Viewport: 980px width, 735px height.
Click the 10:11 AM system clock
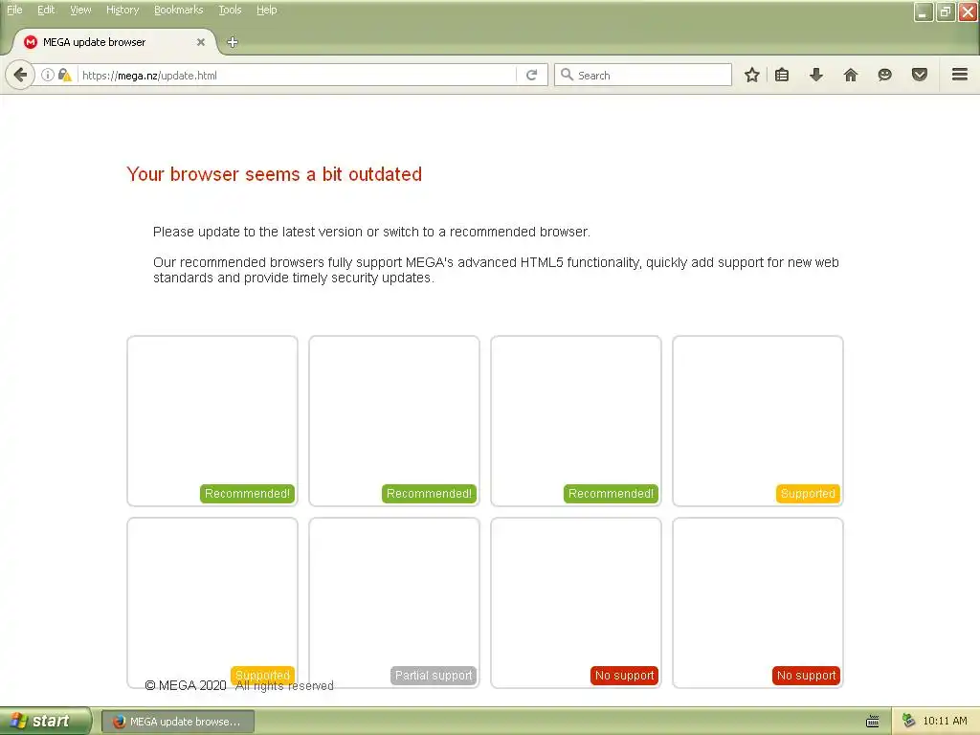coord(945,722)
